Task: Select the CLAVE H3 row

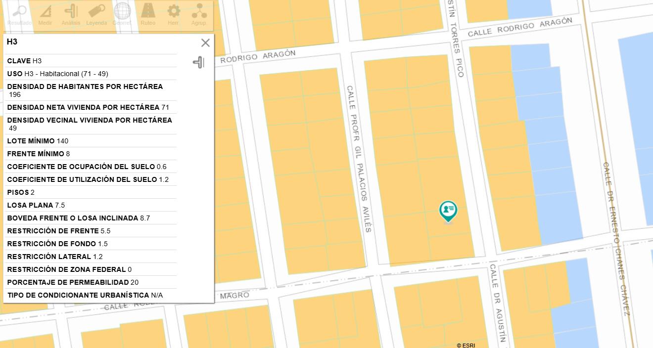Action: [92, 61]
